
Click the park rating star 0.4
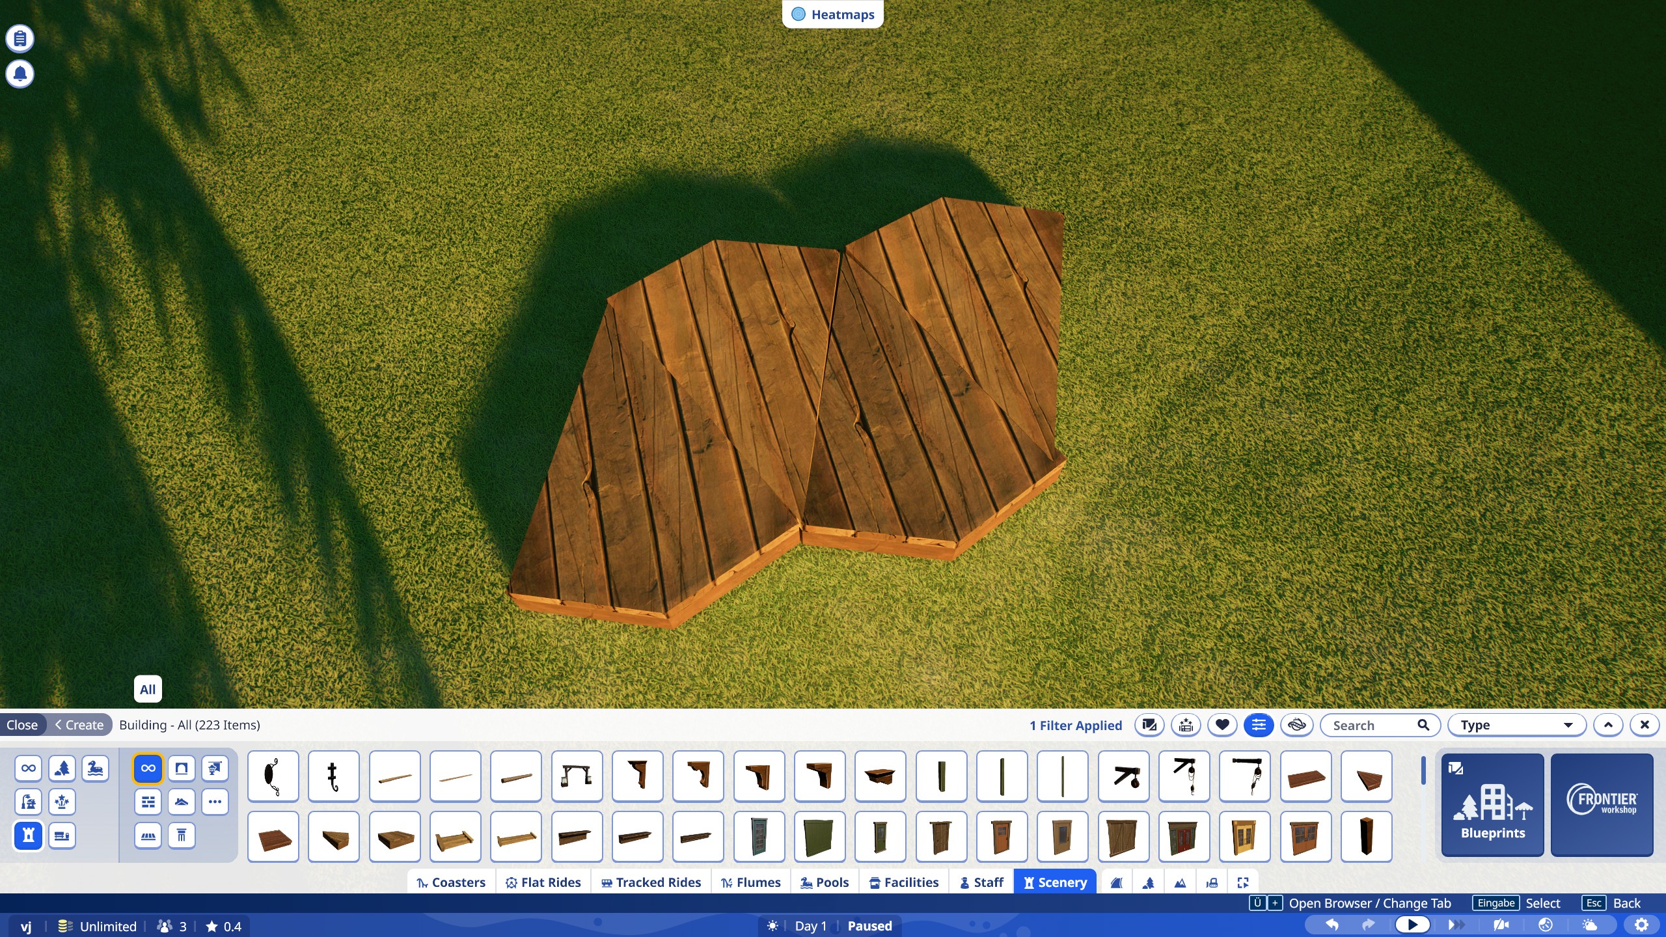click(223, 926)
